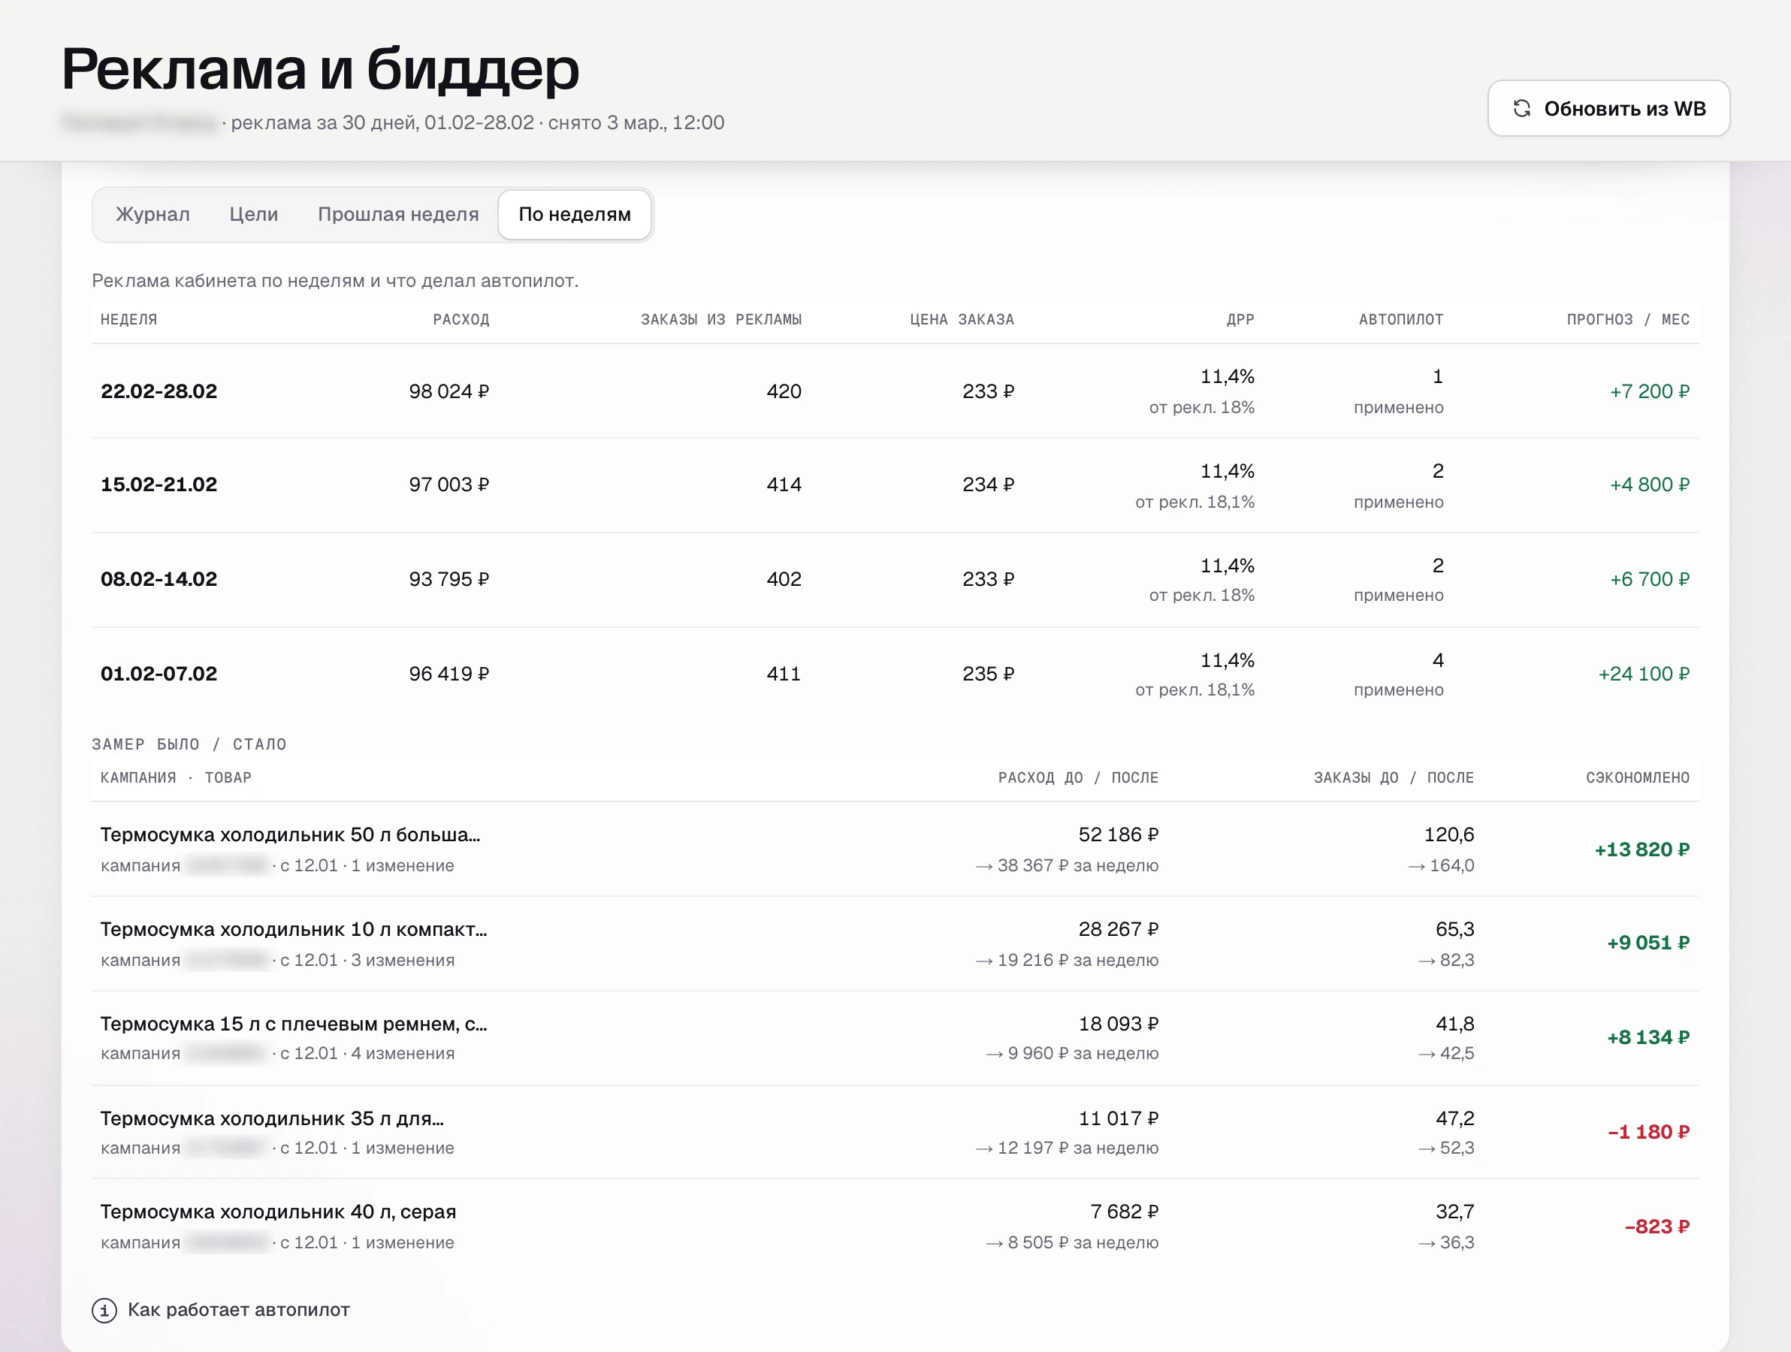Click week row 08.02-14.02
This screenshot has height=1352, width=1791.
895,580
